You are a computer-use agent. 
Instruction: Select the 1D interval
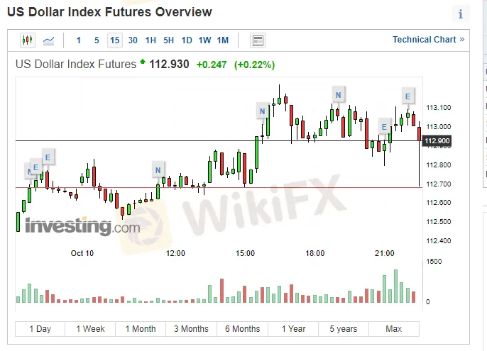click(187, 40)
